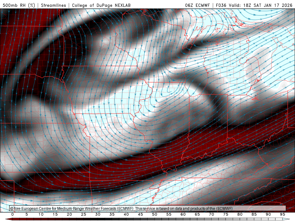Click the '70' value on RH scale

[x=211, y=214]
